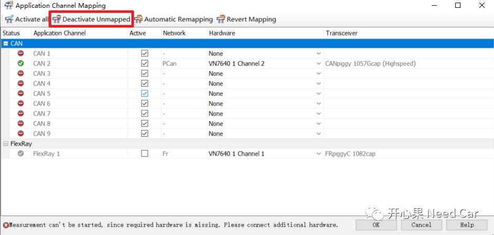Uncheck the Active box for CAN 8
Image resolution: width=494 pixels, height=235 pixels.
pos(145,123)
